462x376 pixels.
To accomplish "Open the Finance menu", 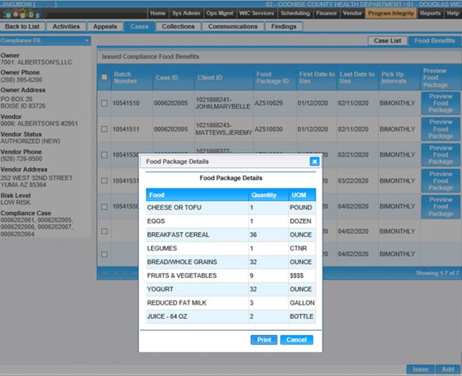I will 326,13.
